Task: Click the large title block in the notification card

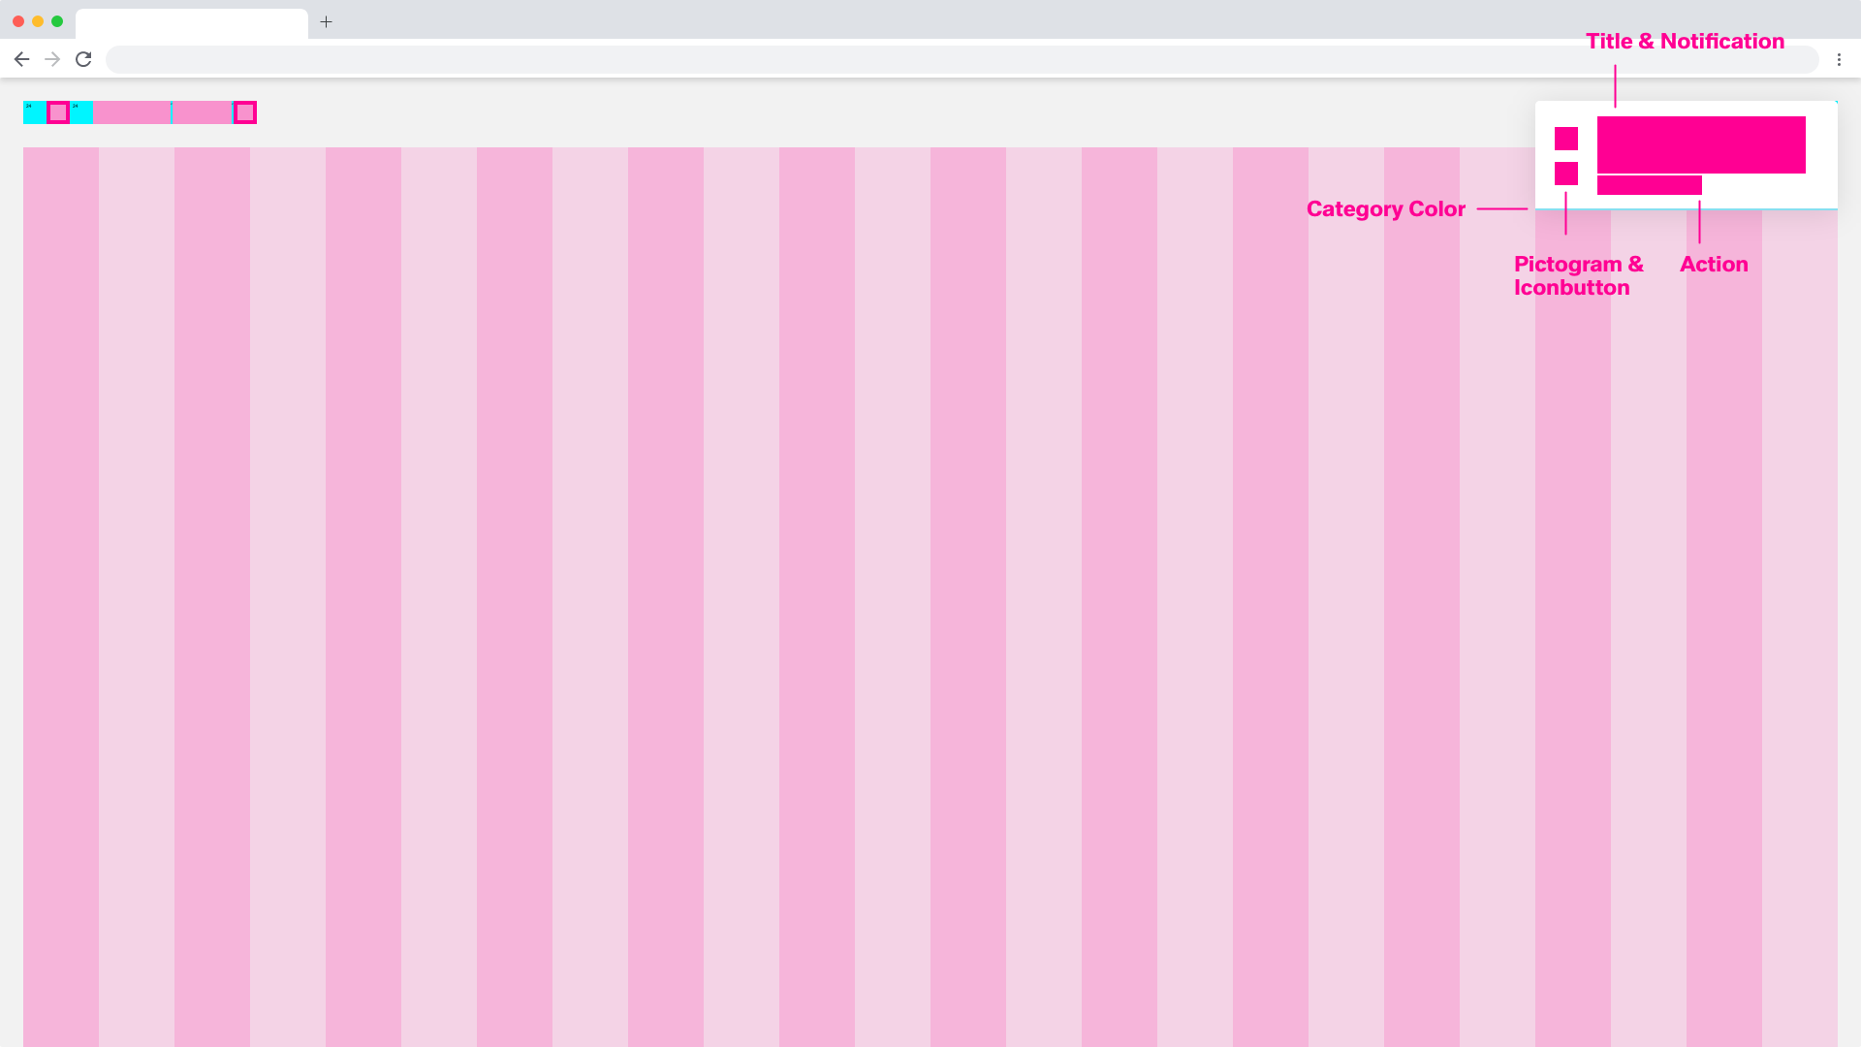Action: point(1701,144)
